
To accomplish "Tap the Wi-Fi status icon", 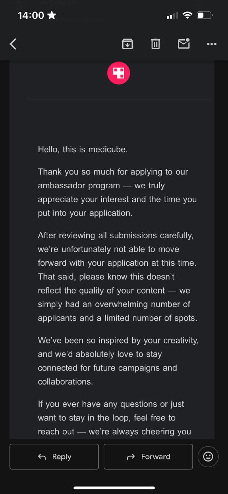I will (187, 15).
